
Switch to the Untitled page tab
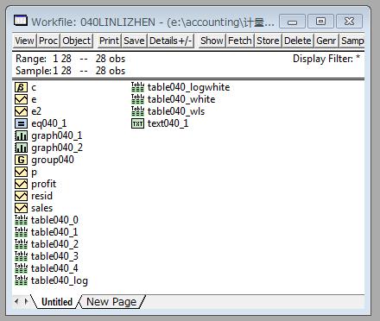tap(57, 302)
